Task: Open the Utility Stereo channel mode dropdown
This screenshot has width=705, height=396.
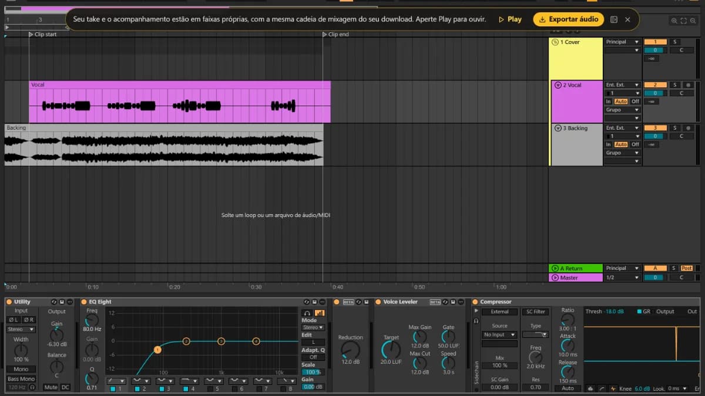Action: pos(21,329)
